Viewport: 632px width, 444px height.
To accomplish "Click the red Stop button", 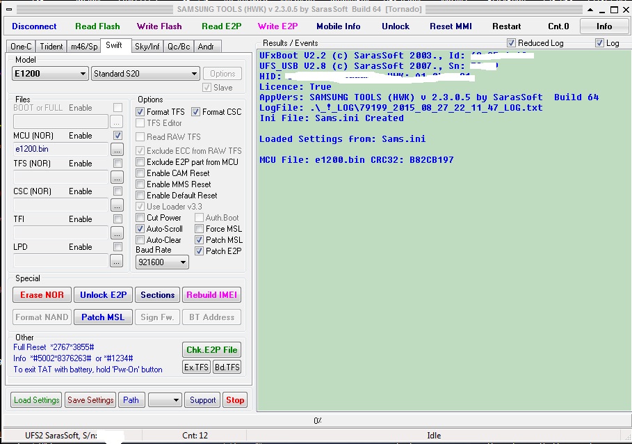I will tap(235, 400).
